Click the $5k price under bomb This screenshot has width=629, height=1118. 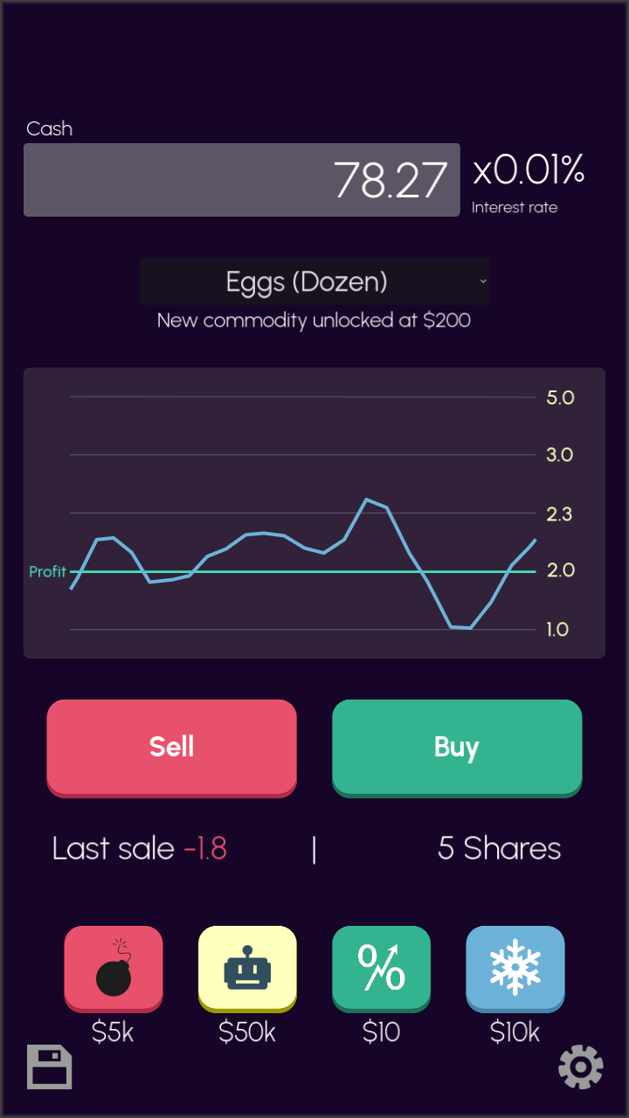coord(114,1032)
